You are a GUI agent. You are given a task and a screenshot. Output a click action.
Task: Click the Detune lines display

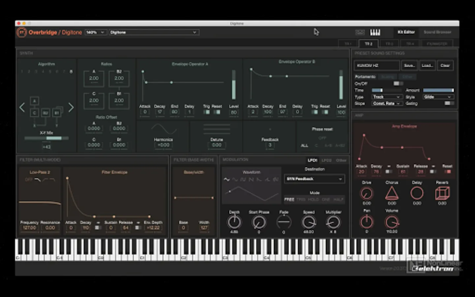217,129
